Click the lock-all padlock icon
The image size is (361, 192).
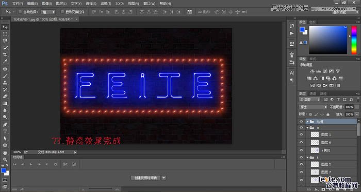click(328, 114)
